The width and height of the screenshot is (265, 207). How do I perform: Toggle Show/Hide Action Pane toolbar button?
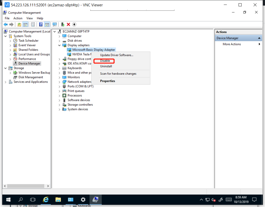47,25
